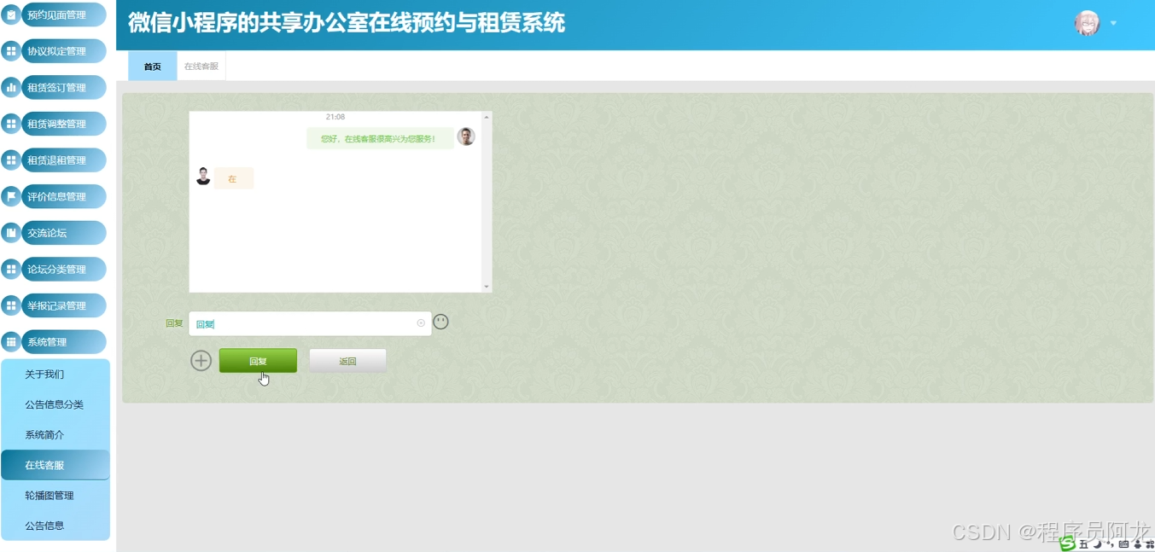Switch to the 在线客服 tab

pos(201,67)
